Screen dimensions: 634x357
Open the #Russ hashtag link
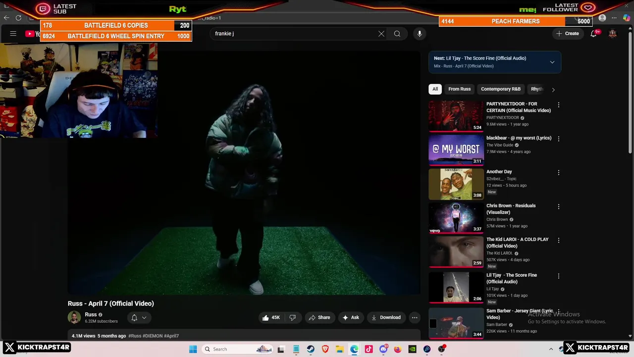tap(135, 336)
